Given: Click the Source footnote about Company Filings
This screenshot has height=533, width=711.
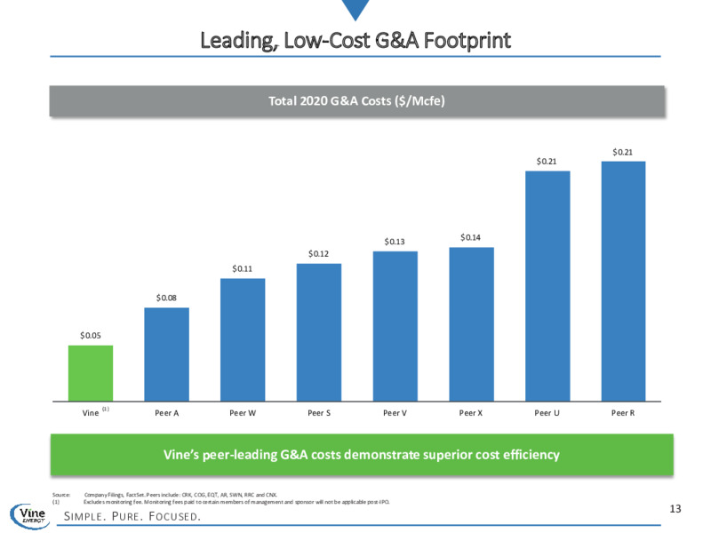Looking at the screenshot, I should click(x=164, y=495).
